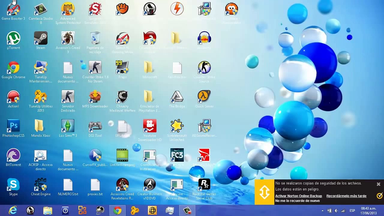Select Scribblenauts Unlimited star icon
This screenshot has height=216, width=384.
click(177, 130)
